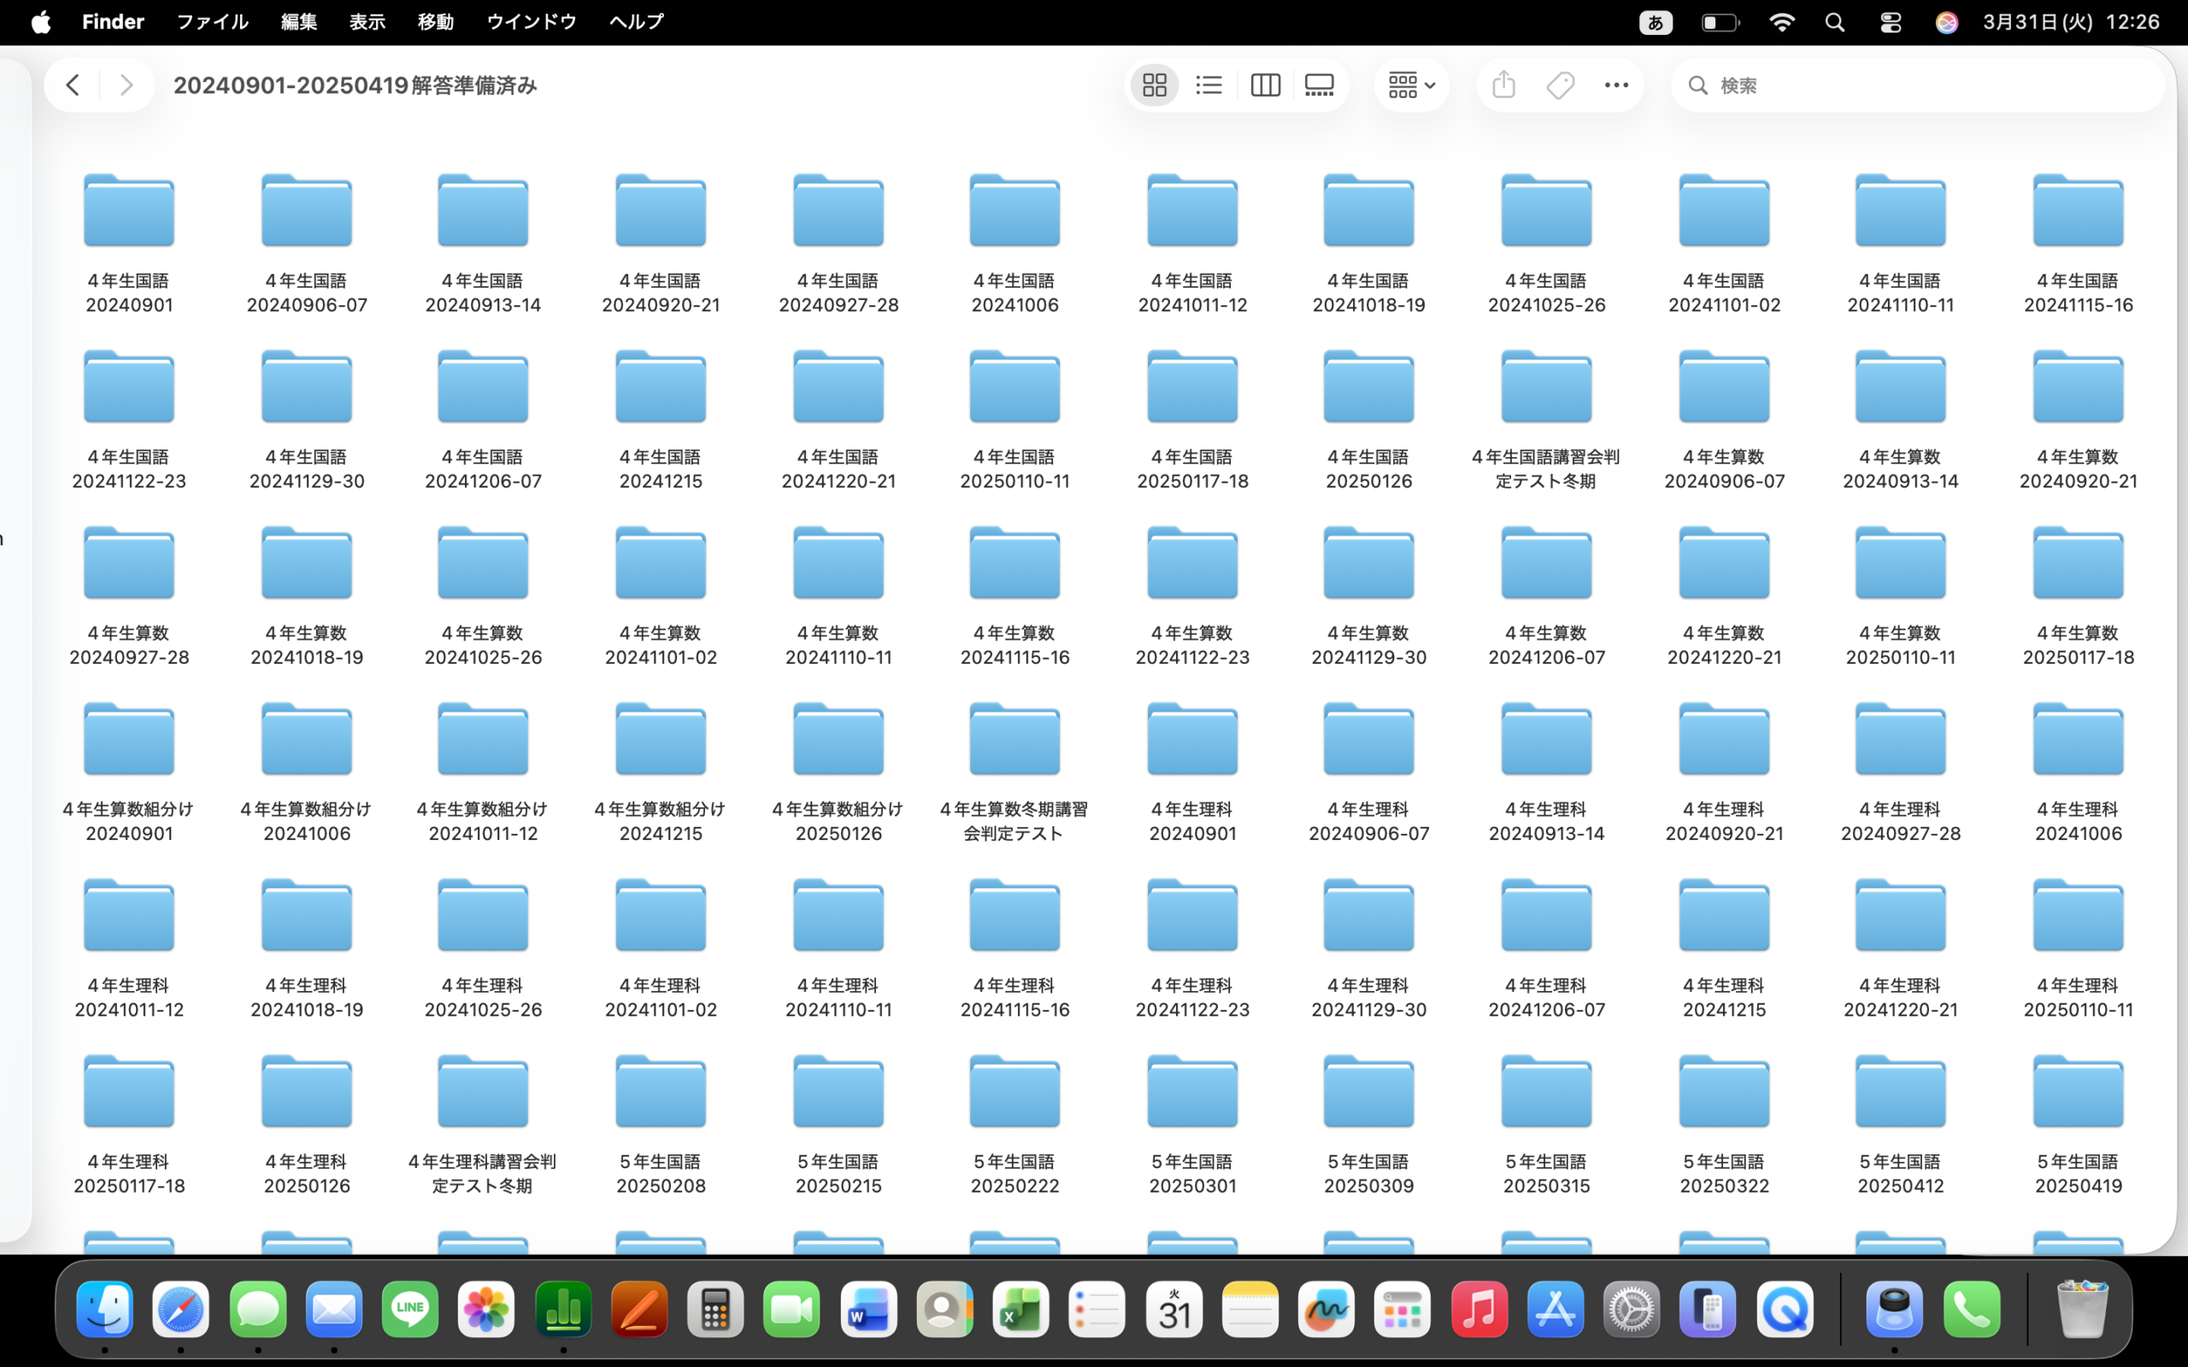The height and width of the screenshot is (1367, 2188).
Task: Go back with the back arrow
Action: point(73,85)
